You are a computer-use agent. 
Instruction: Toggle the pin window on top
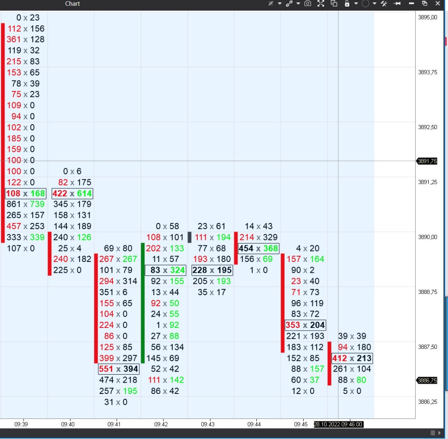pos(397,3)
